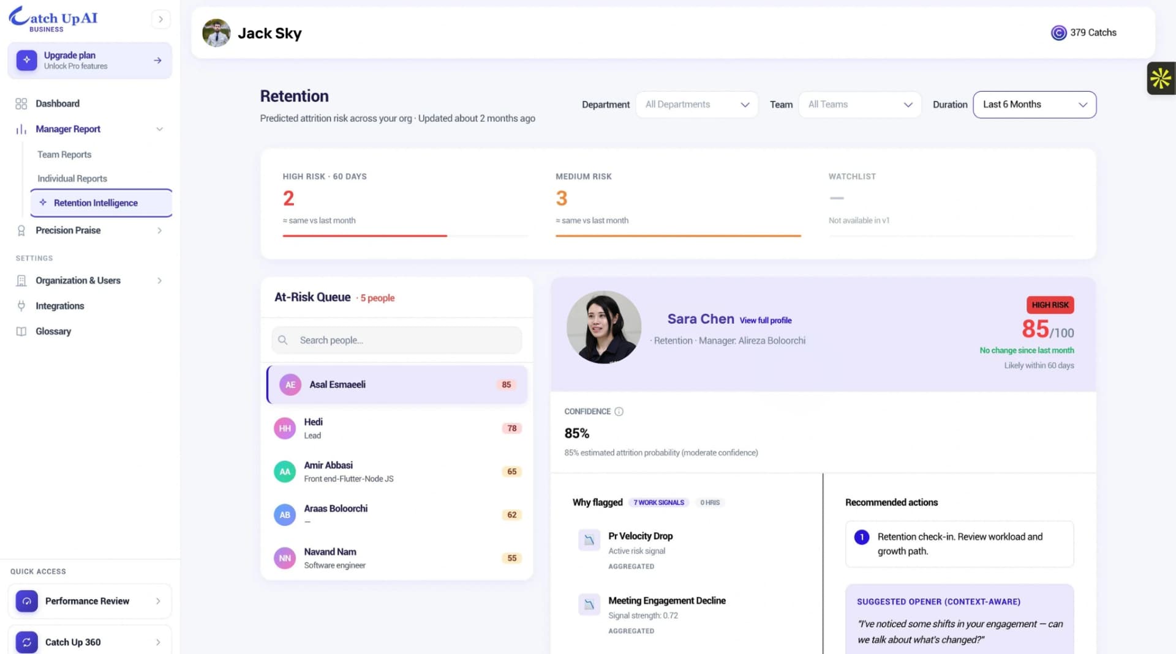Click the AA avatar circle
The height and width of the screenshot is (654, 1176).
tap(285, 472)
